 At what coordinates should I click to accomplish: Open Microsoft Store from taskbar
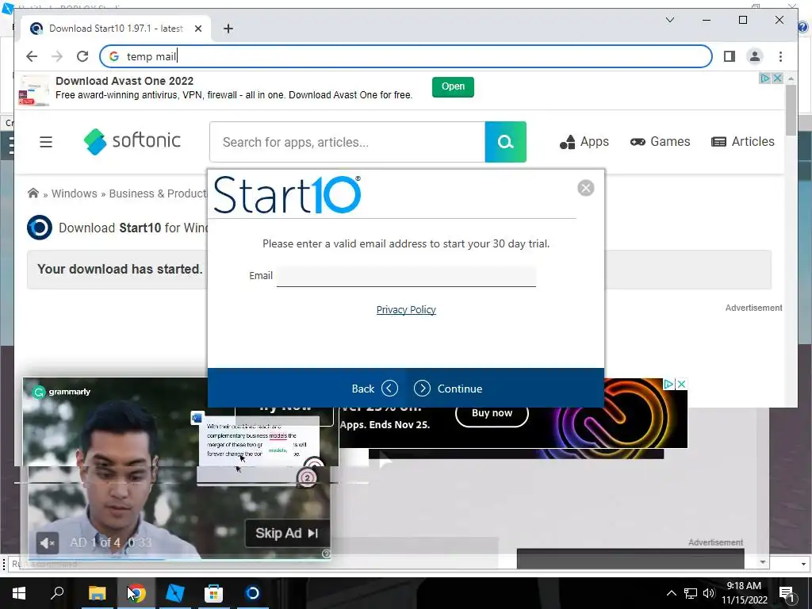pyautogui.click(x=213, y=593)
